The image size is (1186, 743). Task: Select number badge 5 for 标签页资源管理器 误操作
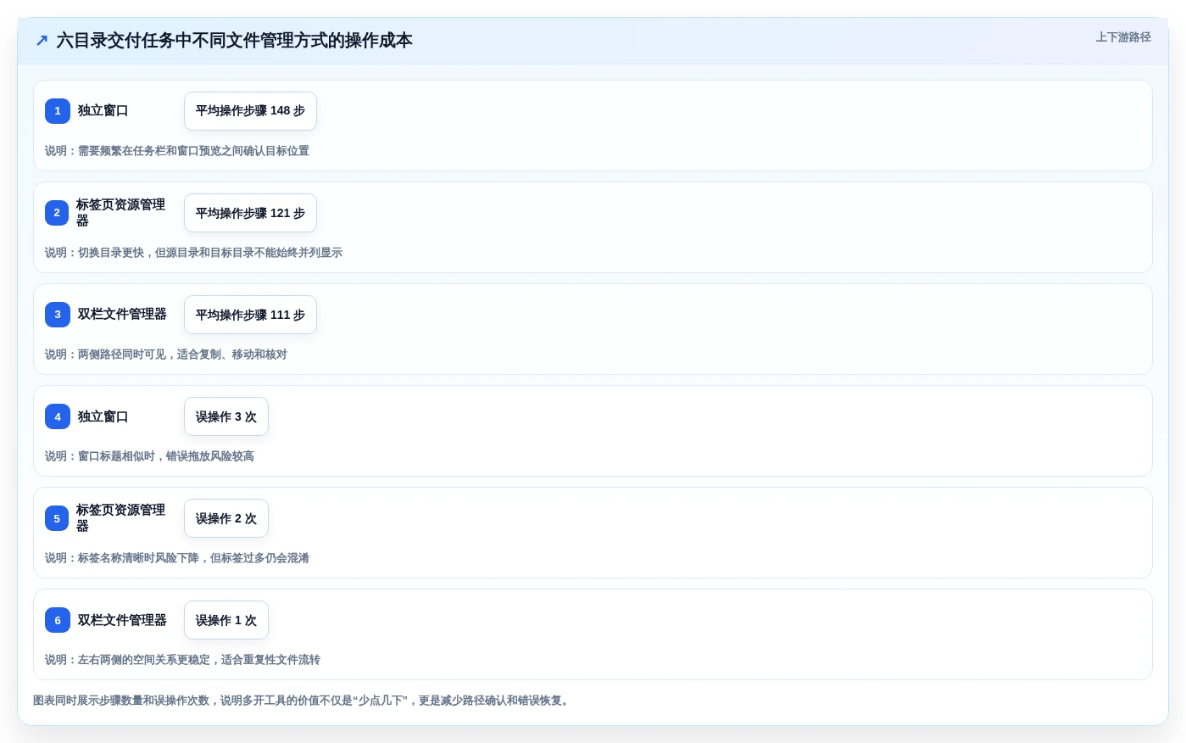[x=57, y=518]
